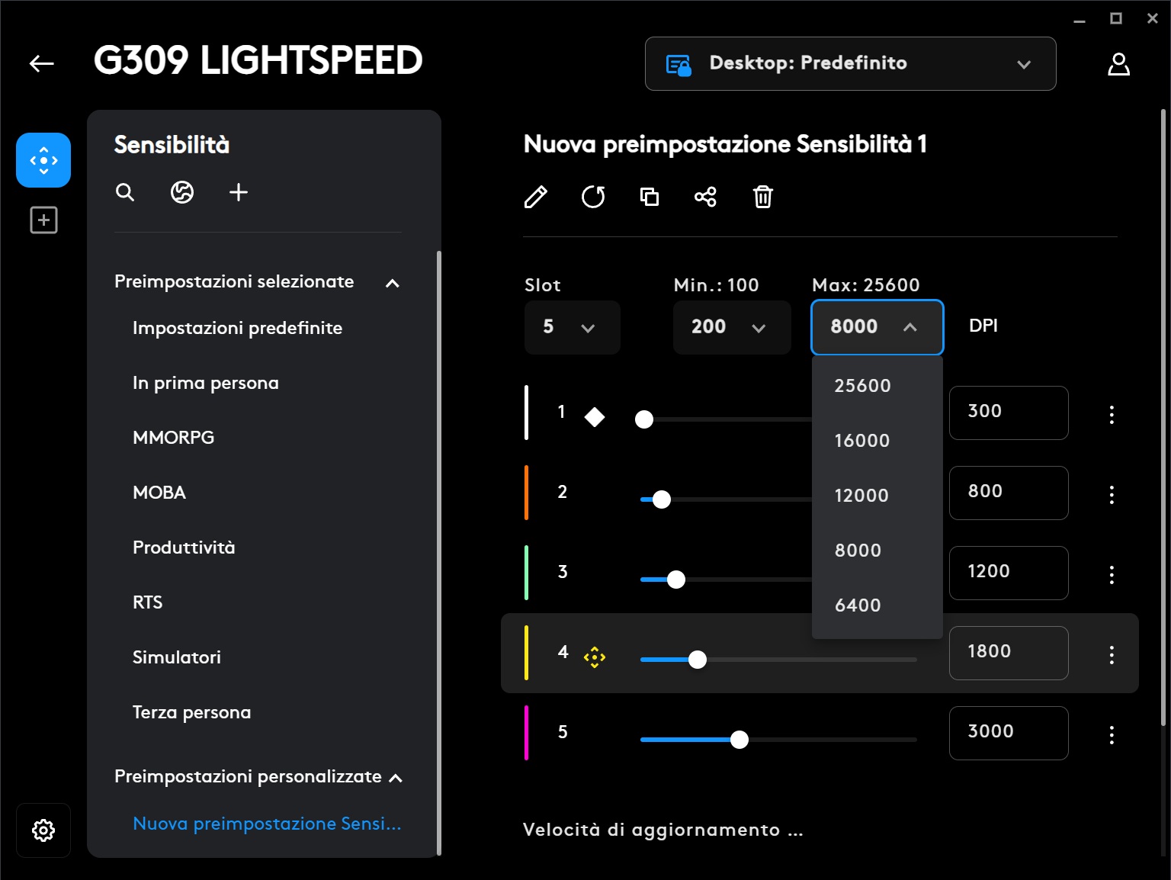The width and height of the screenshot is (1171, 880).
Task: Select the MMORPG preset
Action: pos(173,438)
